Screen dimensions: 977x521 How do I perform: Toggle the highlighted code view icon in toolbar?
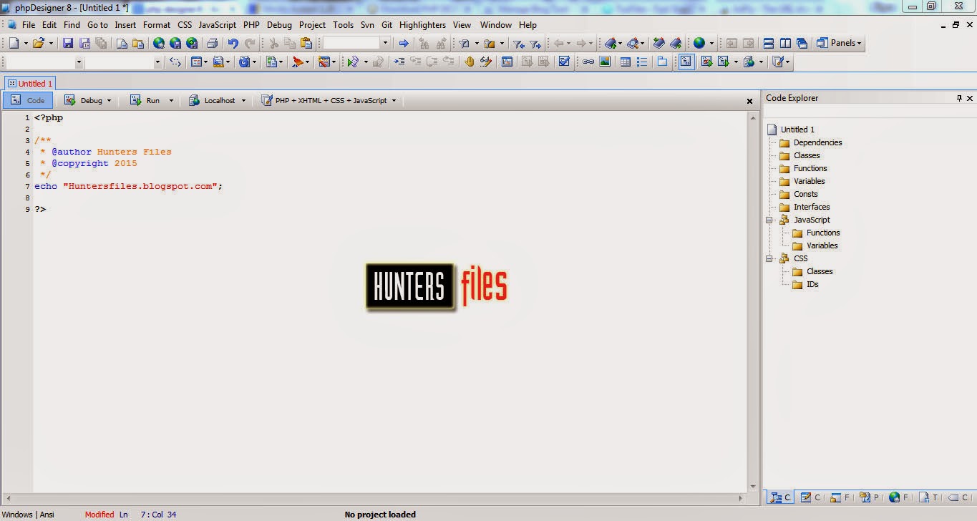[686, 62]
